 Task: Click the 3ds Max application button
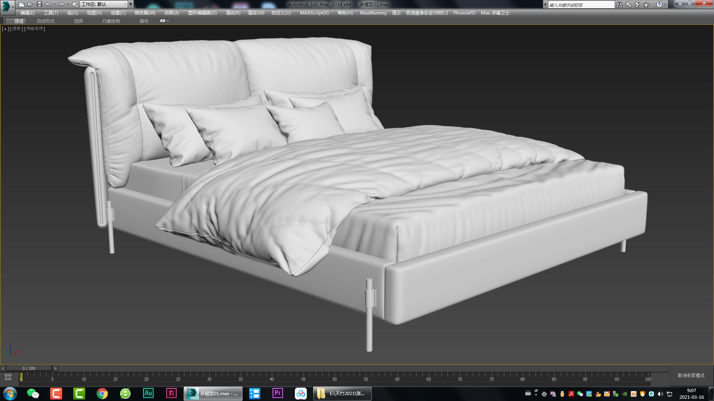coord(6,4)
